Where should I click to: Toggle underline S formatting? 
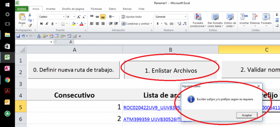tap(52, 24)
